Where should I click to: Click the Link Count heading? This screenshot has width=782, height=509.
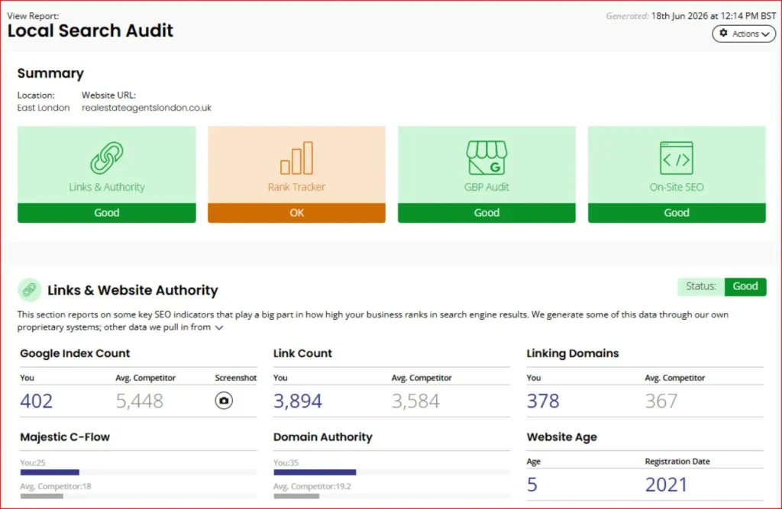point(302,353)
